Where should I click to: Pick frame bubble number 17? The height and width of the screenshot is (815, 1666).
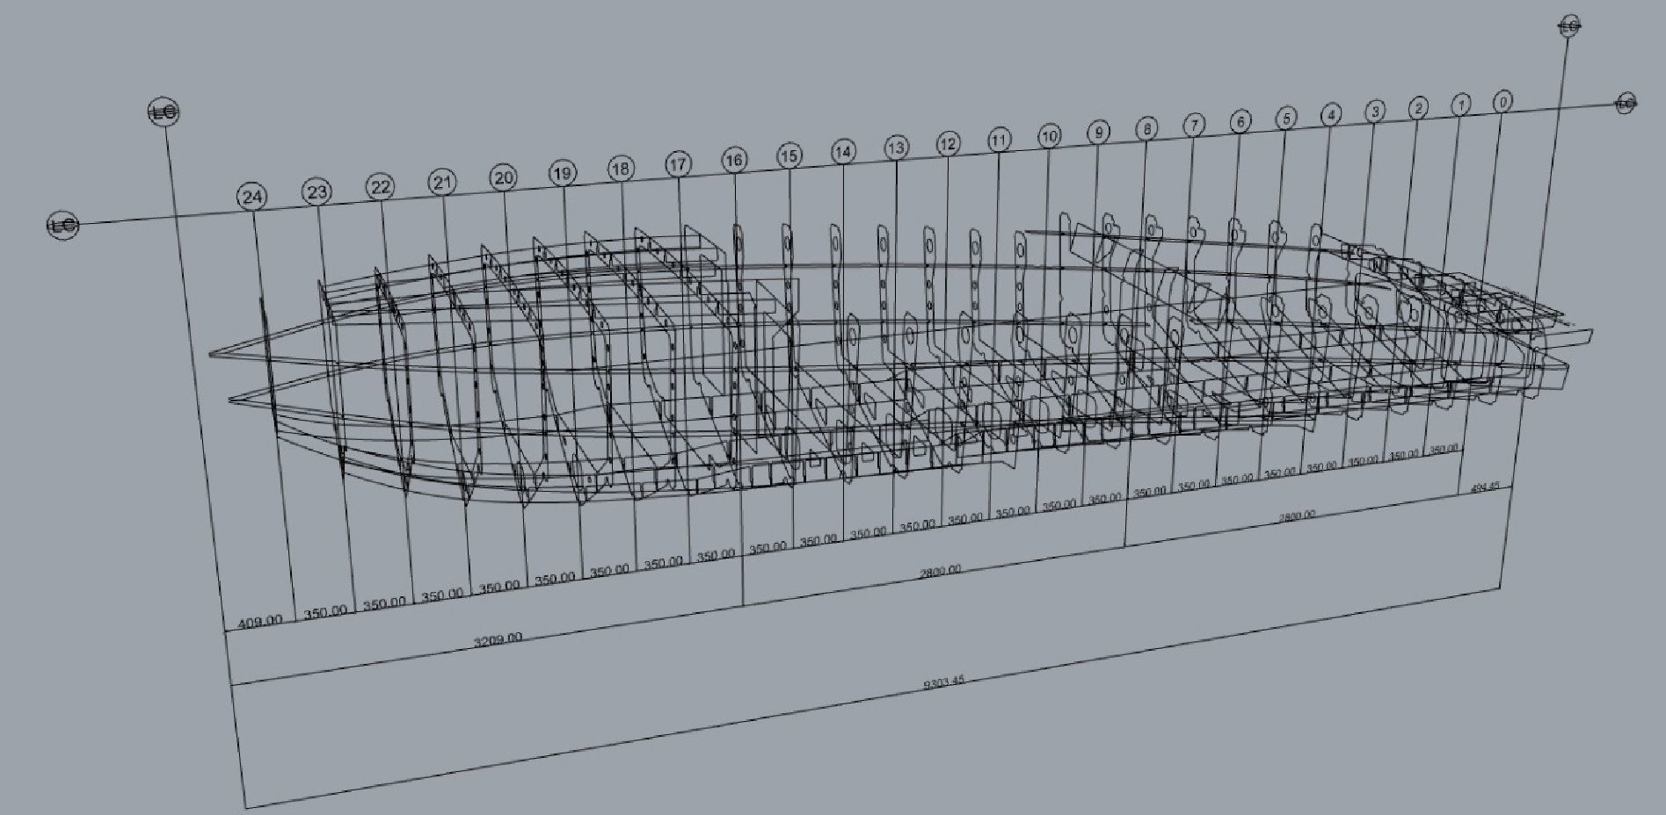click(x=678, y=164)
